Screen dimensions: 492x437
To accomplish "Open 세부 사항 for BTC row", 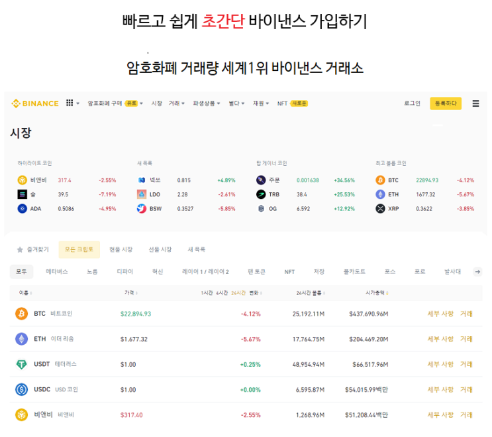I will pos(440,314).
